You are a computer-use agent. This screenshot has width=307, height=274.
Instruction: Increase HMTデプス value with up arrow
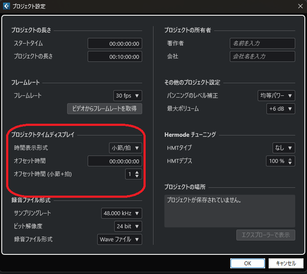(290, 159)
